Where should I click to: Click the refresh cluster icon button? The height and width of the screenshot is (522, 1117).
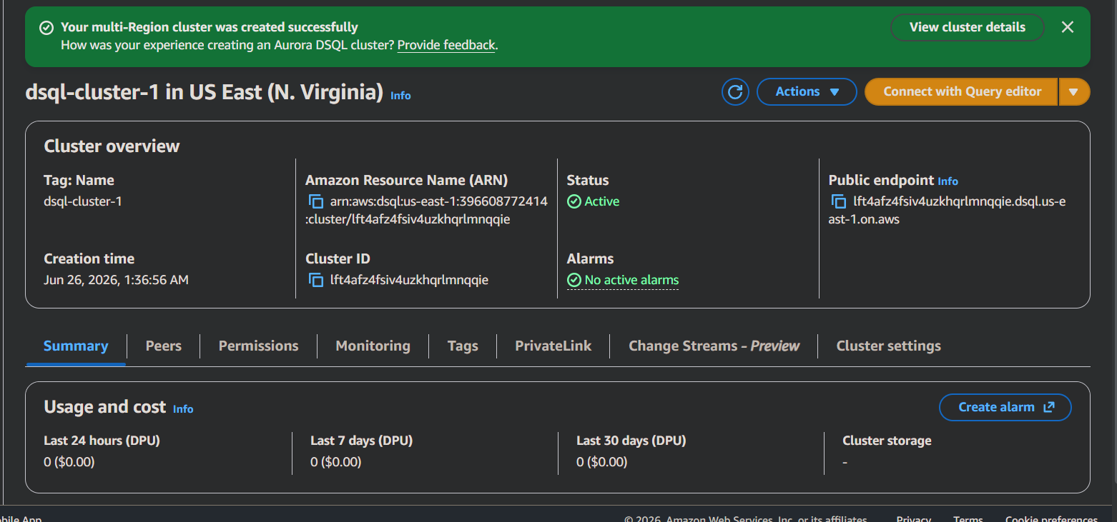(735, 91)
